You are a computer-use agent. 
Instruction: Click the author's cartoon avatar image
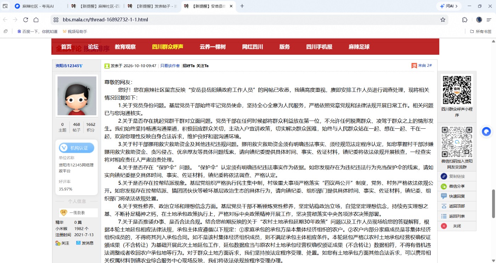tap(77, 95)
